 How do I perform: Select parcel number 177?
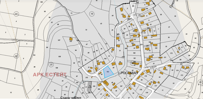click(156, 86)
